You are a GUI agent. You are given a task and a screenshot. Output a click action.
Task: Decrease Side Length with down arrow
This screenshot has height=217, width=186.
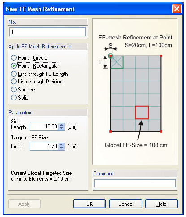click(x=61, y=128)
